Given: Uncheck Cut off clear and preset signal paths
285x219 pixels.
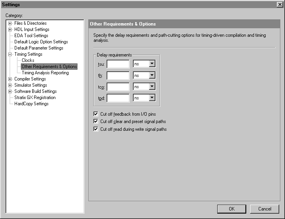Looking at the screenshot, I should coord(96,121).
